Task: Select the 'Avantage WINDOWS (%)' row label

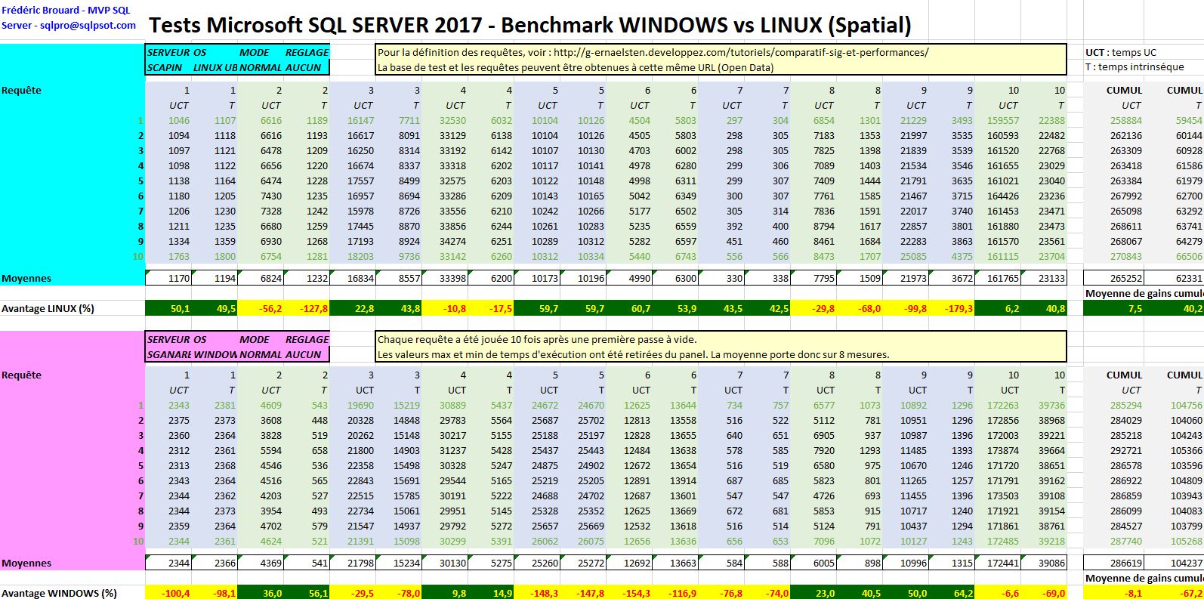Action: 59,593
